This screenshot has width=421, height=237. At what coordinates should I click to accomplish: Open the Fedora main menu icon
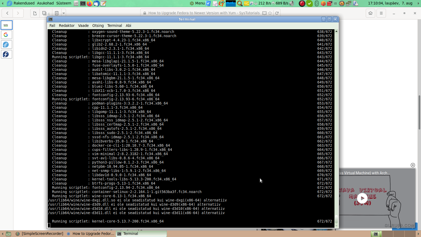[x=9, y=3]
